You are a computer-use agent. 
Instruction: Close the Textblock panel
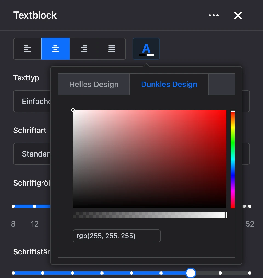(238, 15)
